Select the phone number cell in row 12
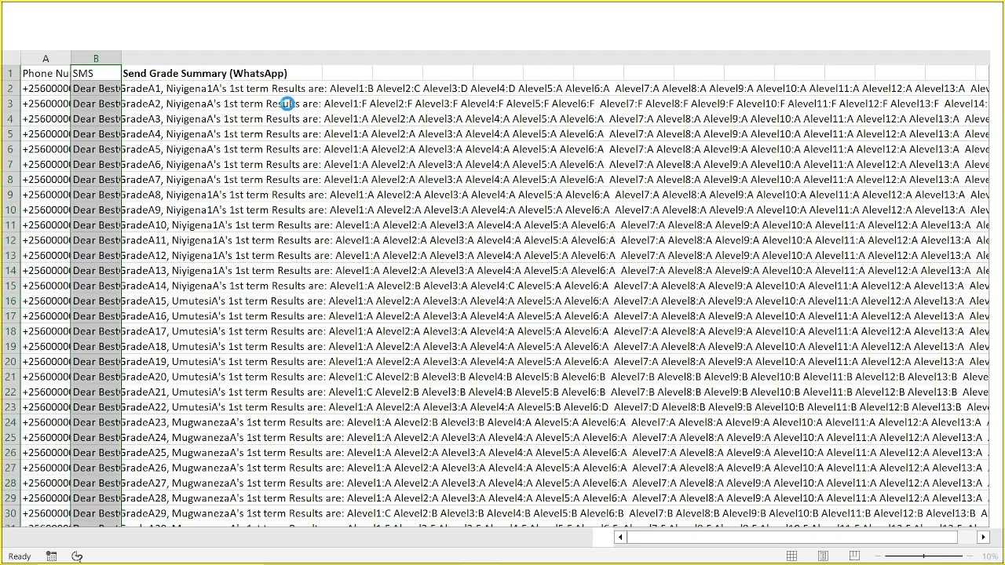 pyautogui.click(x=46, y=240)
